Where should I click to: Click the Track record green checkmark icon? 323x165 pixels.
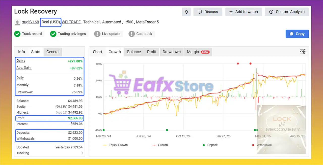17,34
